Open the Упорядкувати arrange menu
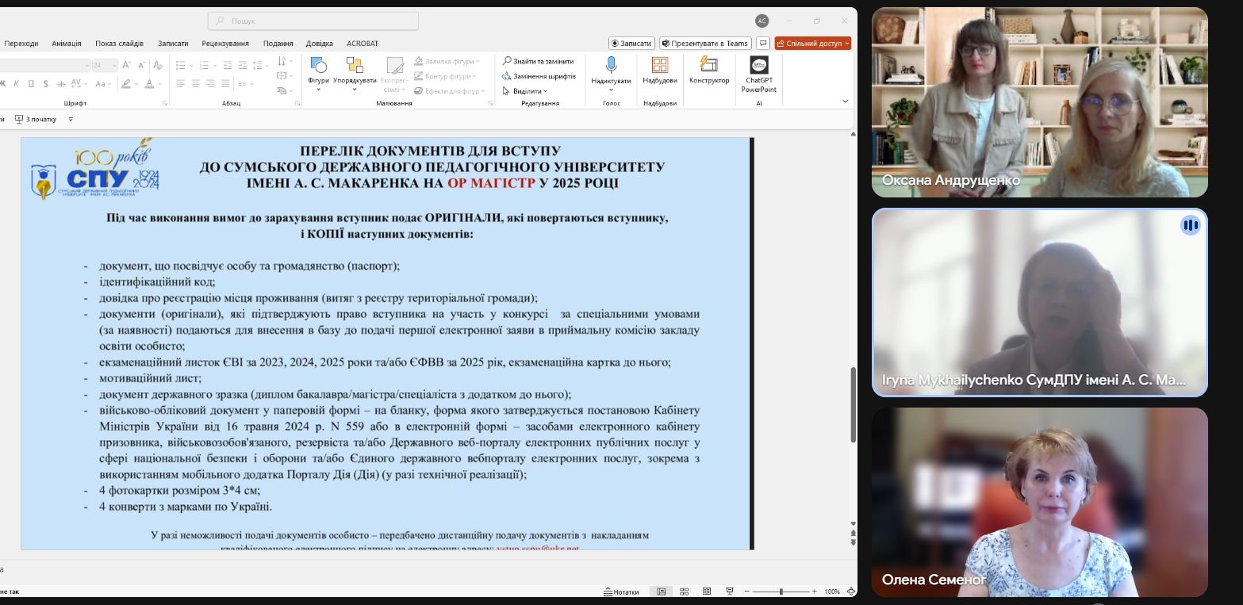The image size is (1243, 605). pos(355,72)
